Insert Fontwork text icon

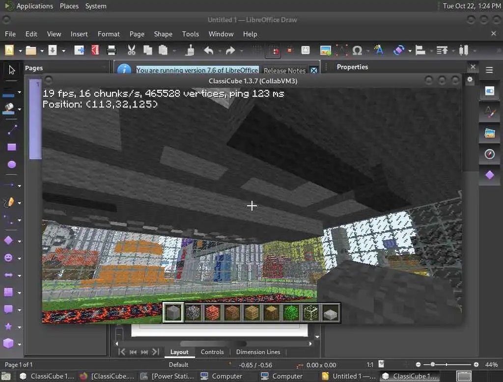379,50
